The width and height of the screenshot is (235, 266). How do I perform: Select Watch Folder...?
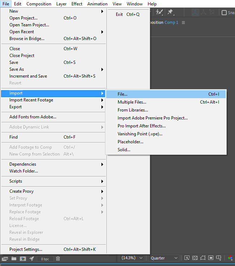pos(53,171)
